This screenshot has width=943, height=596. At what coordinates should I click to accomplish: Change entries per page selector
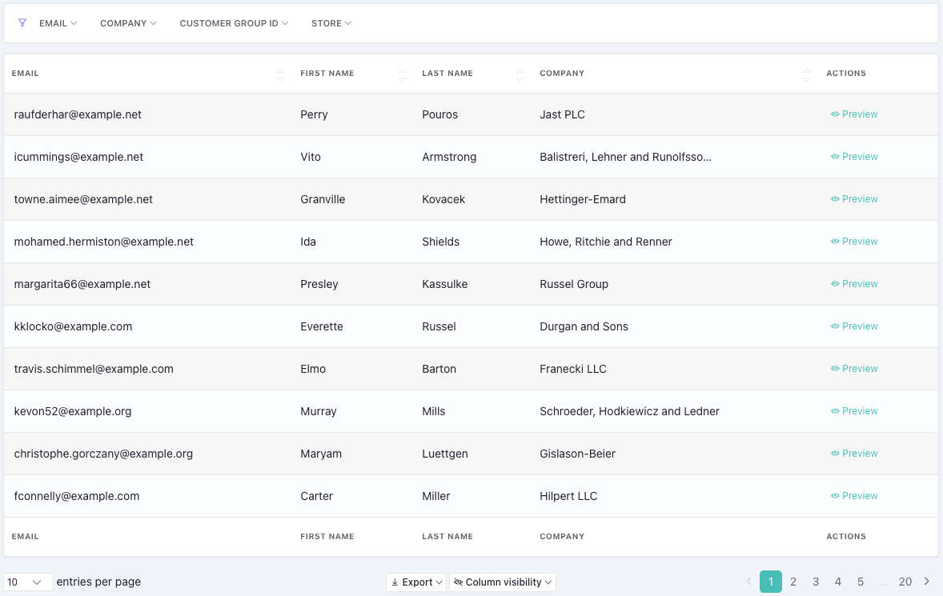(x=28, y=582)
